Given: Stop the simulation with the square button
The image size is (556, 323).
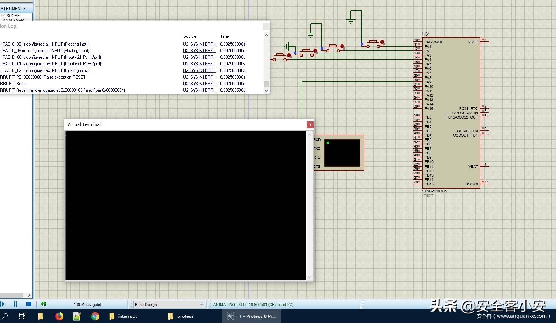Looking at the screenshot, I should pyautogui.click(x=29, y=304).
